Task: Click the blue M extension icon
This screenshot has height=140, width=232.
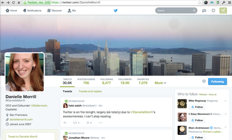Action: click(x=212, y=2)
